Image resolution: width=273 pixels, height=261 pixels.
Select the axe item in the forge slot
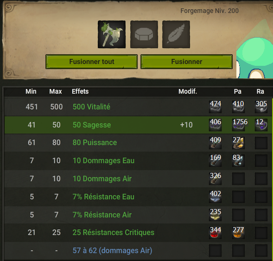[112, 34]
